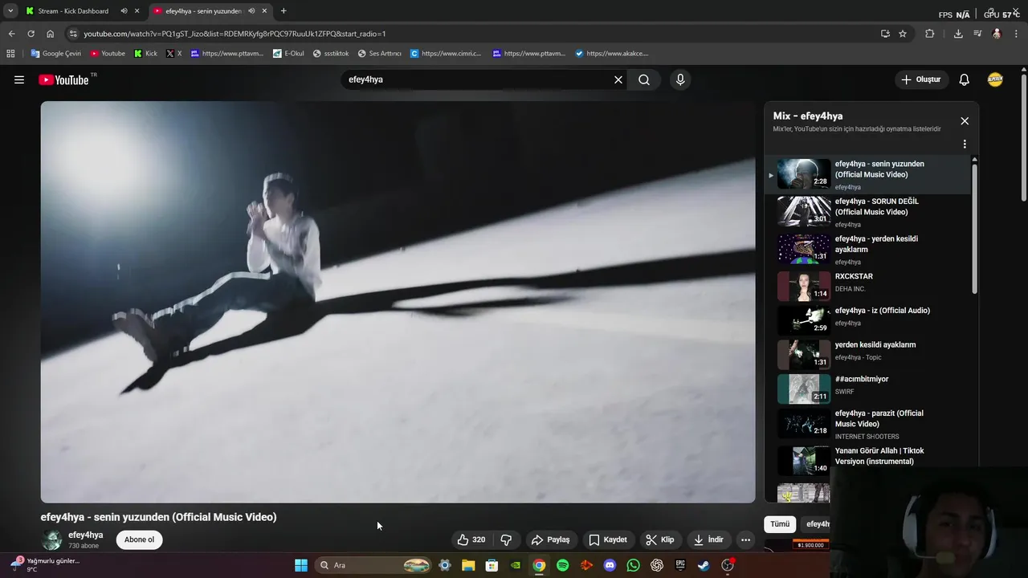Dislike the video with thumbs down
1028x578 pixels.
pos(506,539)
